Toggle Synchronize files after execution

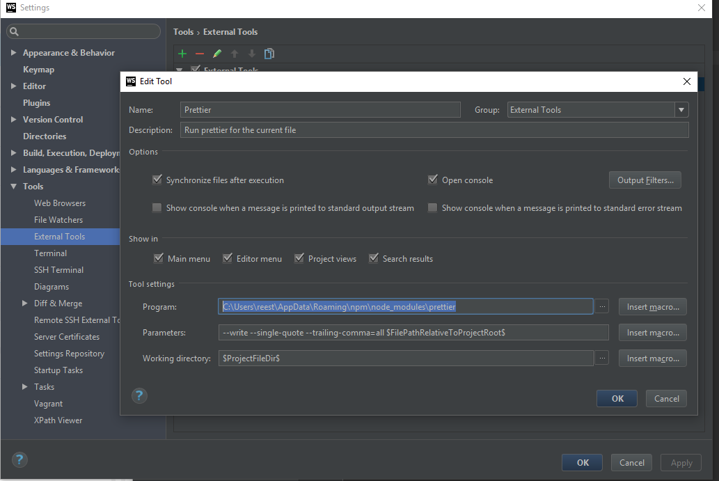coord(157,180)
